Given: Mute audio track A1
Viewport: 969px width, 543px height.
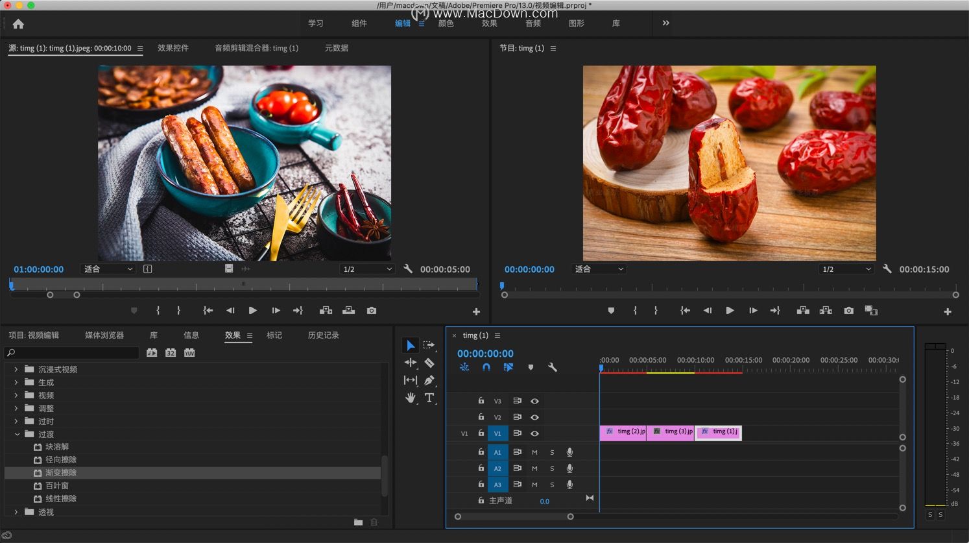Looking at the screenshot, I should (x=534, y=452).
